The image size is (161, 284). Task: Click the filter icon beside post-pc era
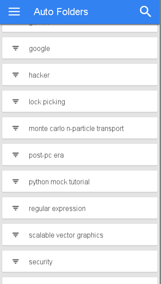(16, 155)
